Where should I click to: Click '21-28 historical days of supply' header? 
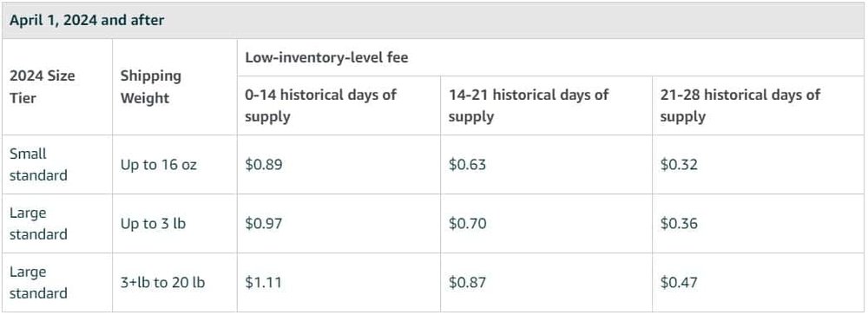tap(740, 105)
